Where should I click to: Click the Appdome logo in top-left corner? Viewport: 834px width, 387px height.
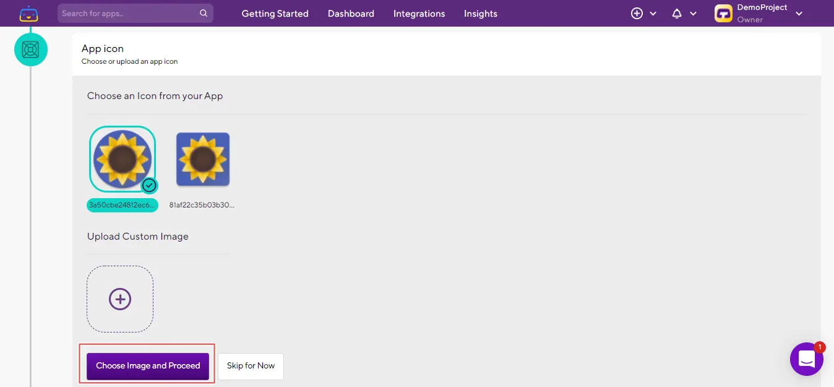(x=28, y=14)
